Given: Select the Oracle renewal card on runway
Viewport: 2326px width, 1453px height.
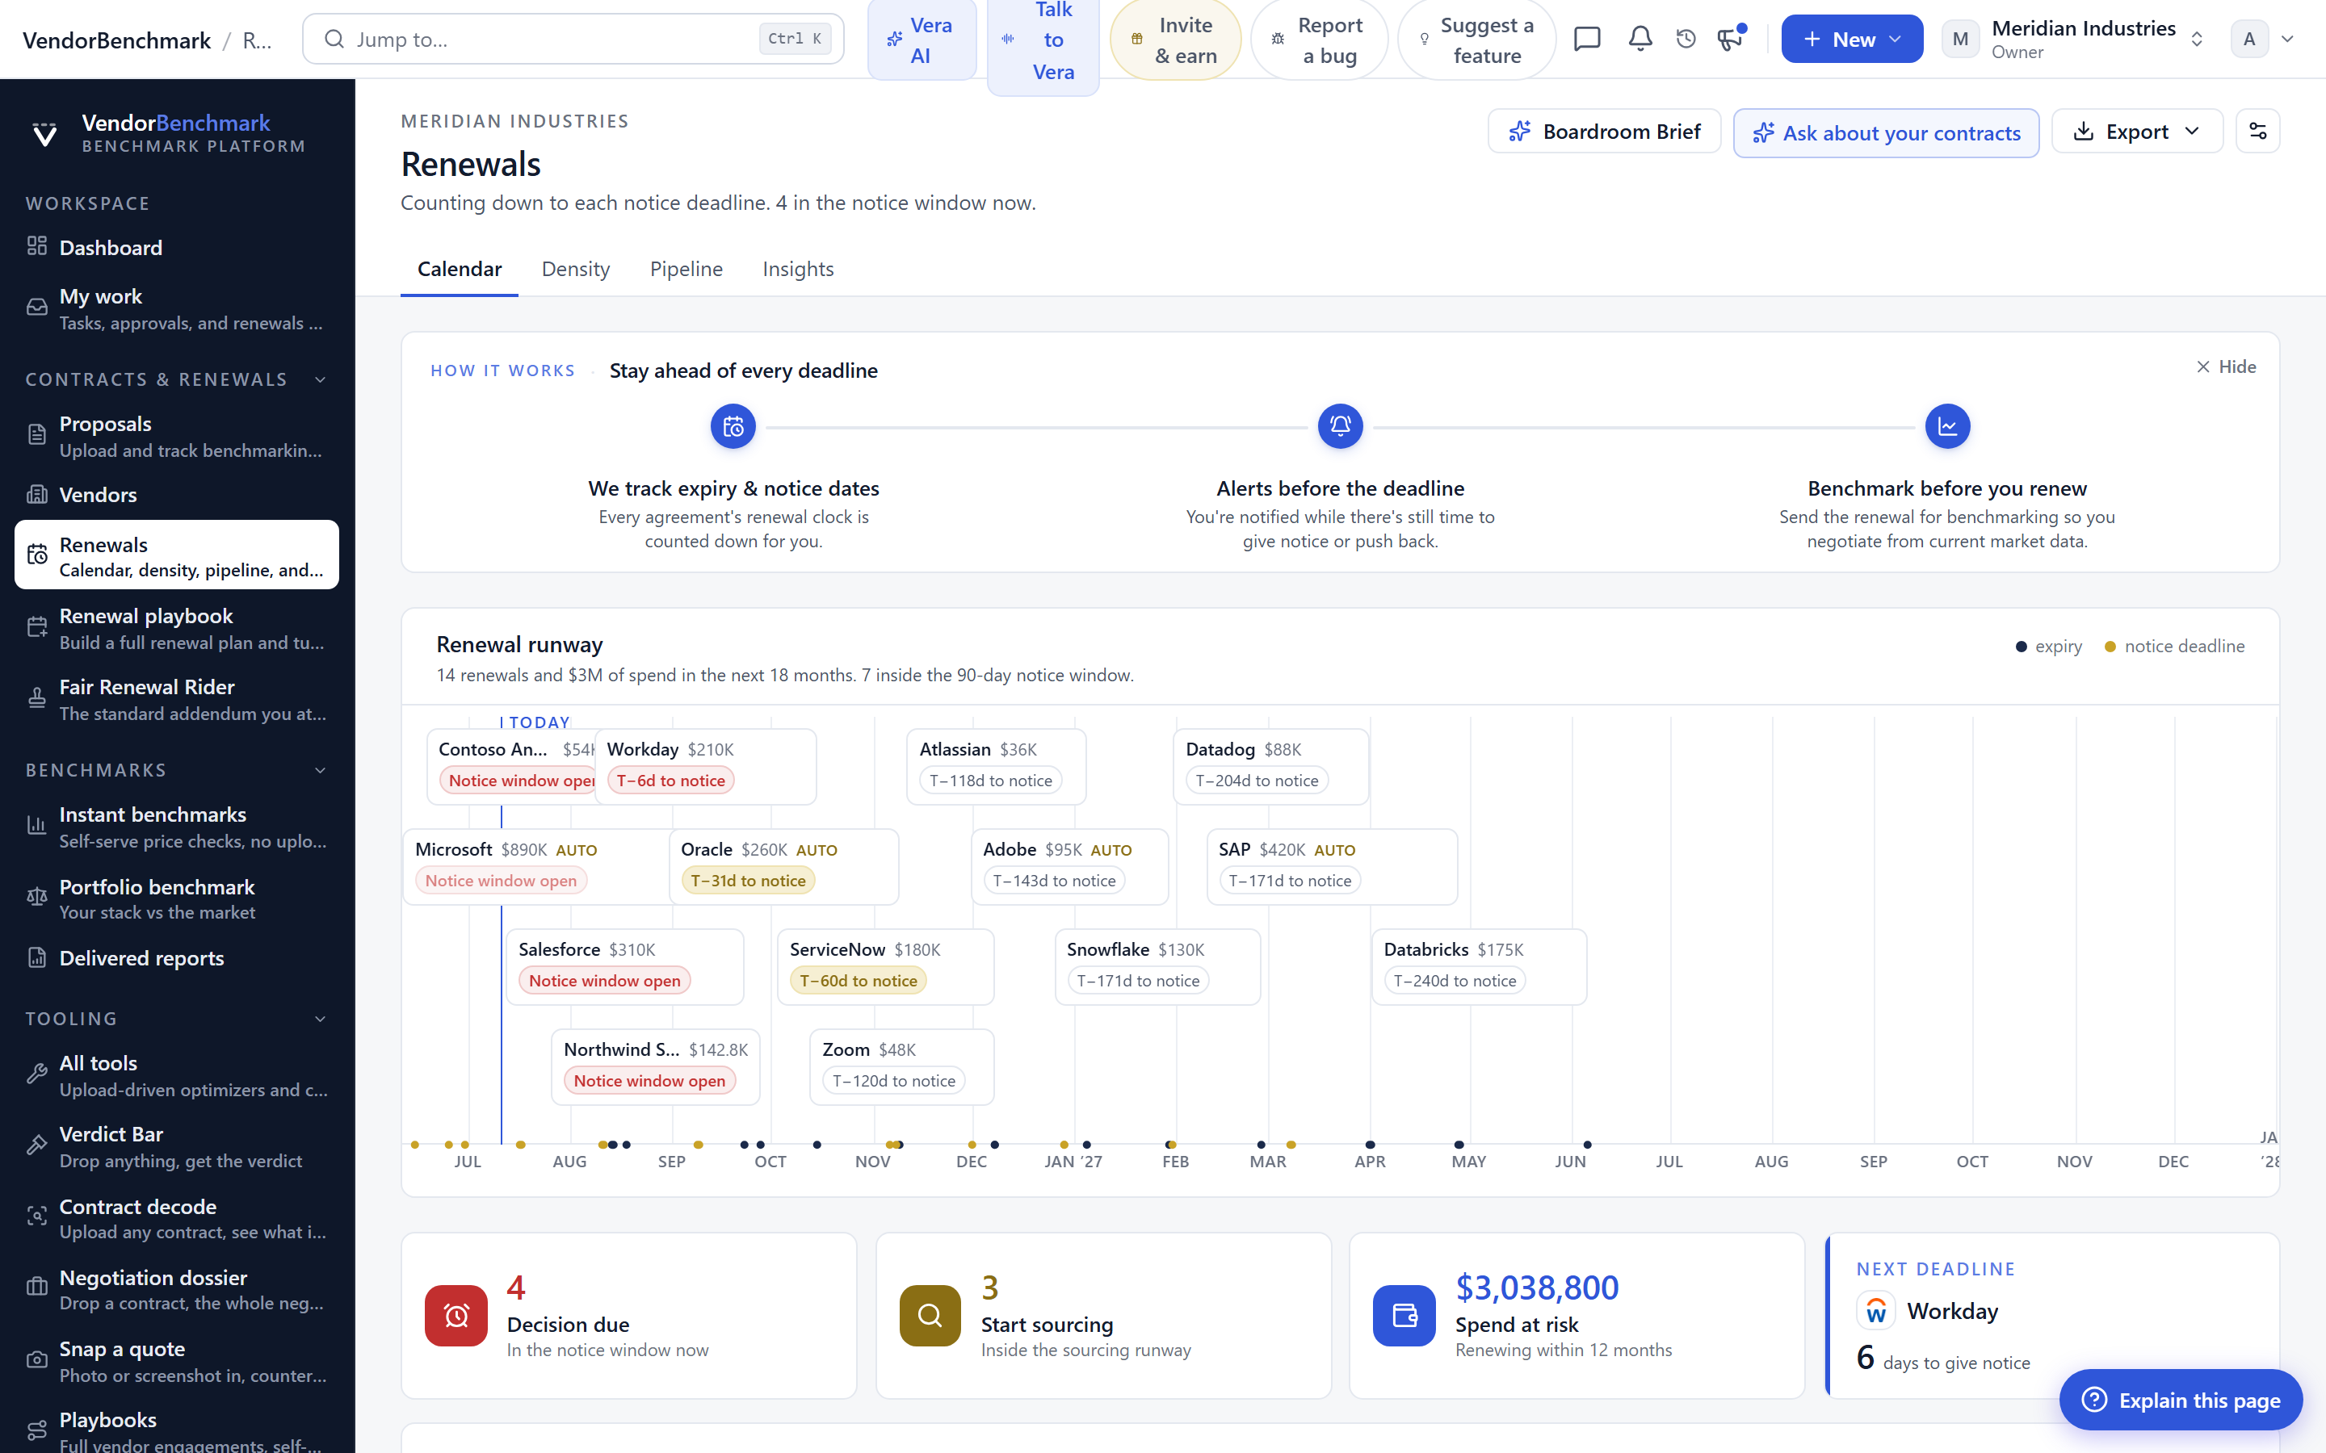Looking at the screenshot, I should pos(783,866).
